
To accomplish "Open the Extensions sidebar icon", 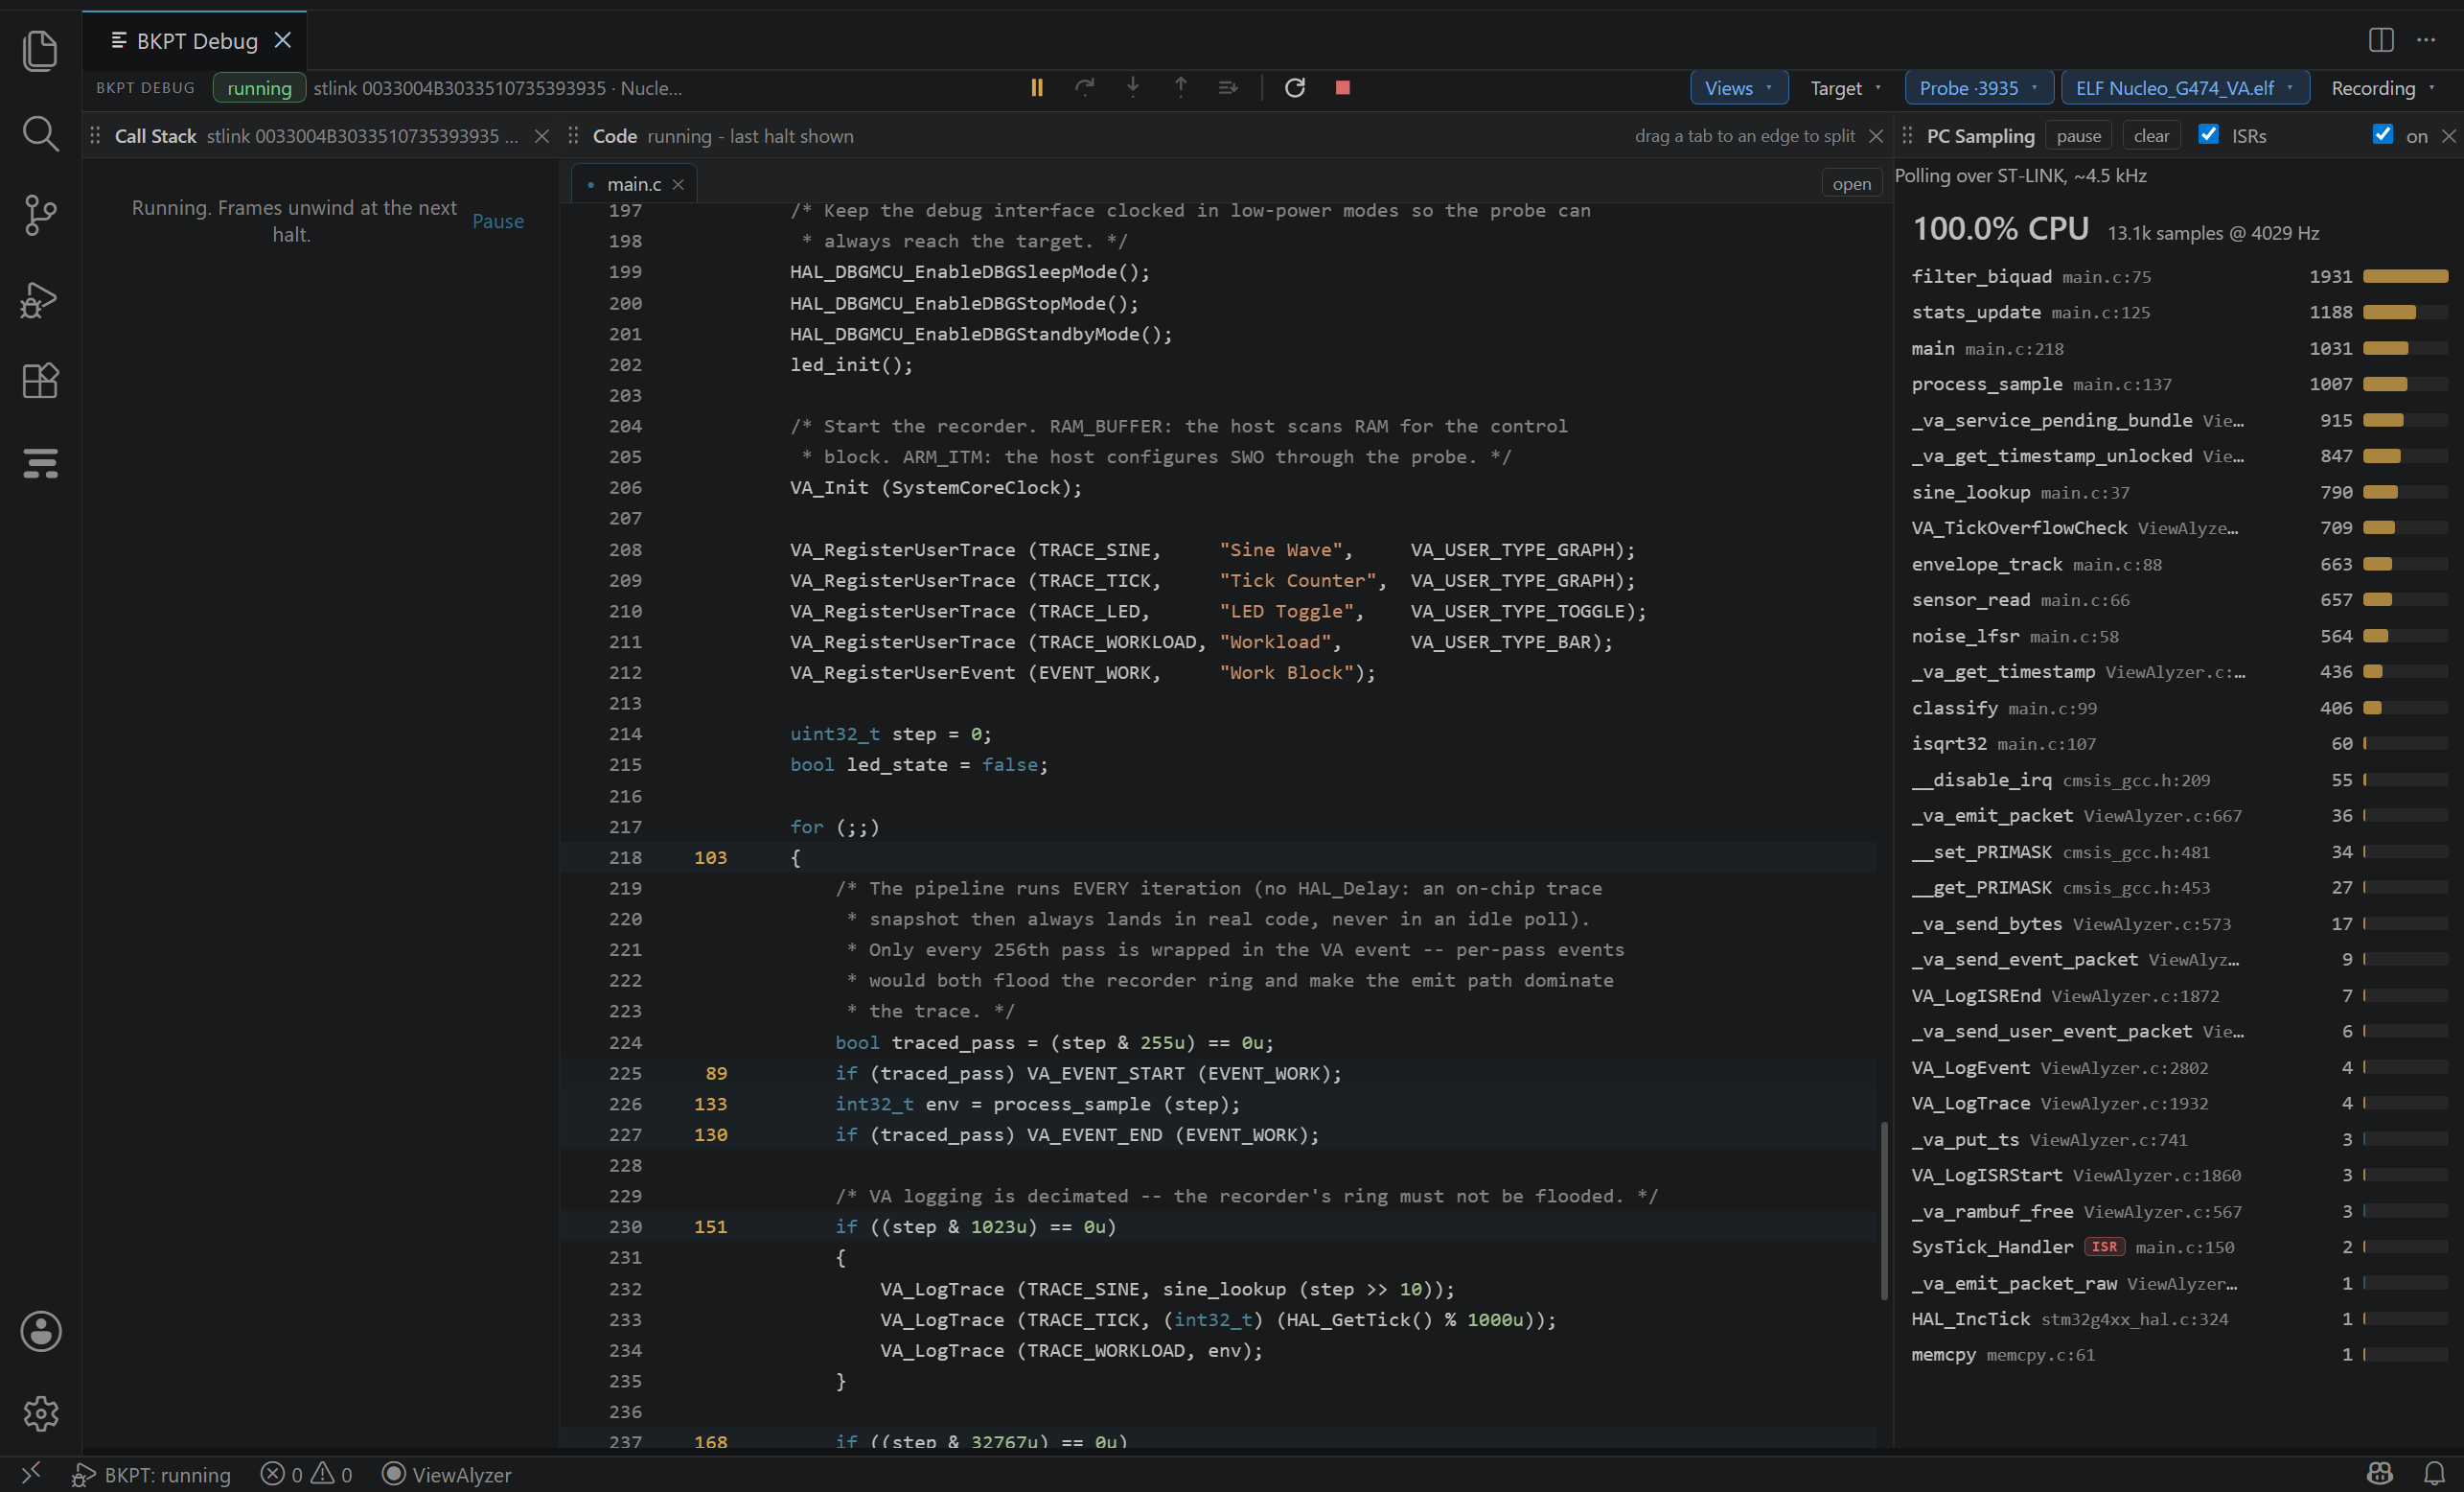I will pos(40,381).
